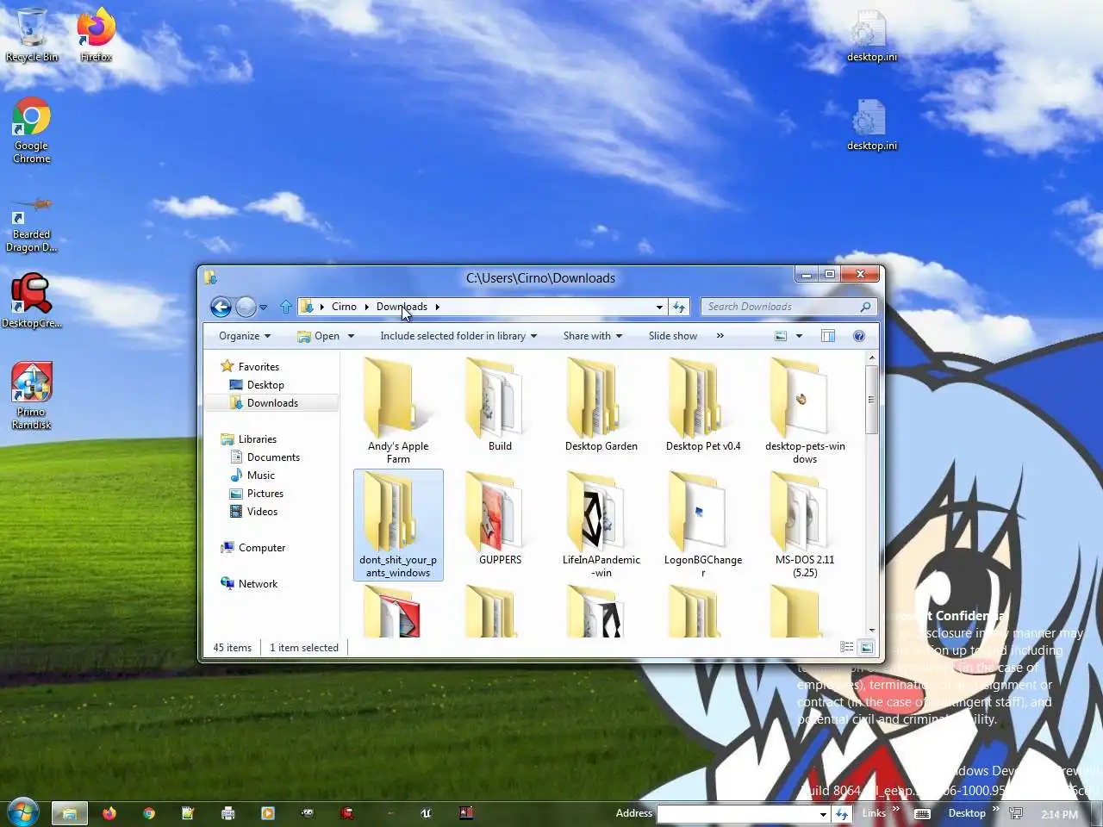Open Explorer help
This screenshot has height=827, width=1103.
pos(859,336)
